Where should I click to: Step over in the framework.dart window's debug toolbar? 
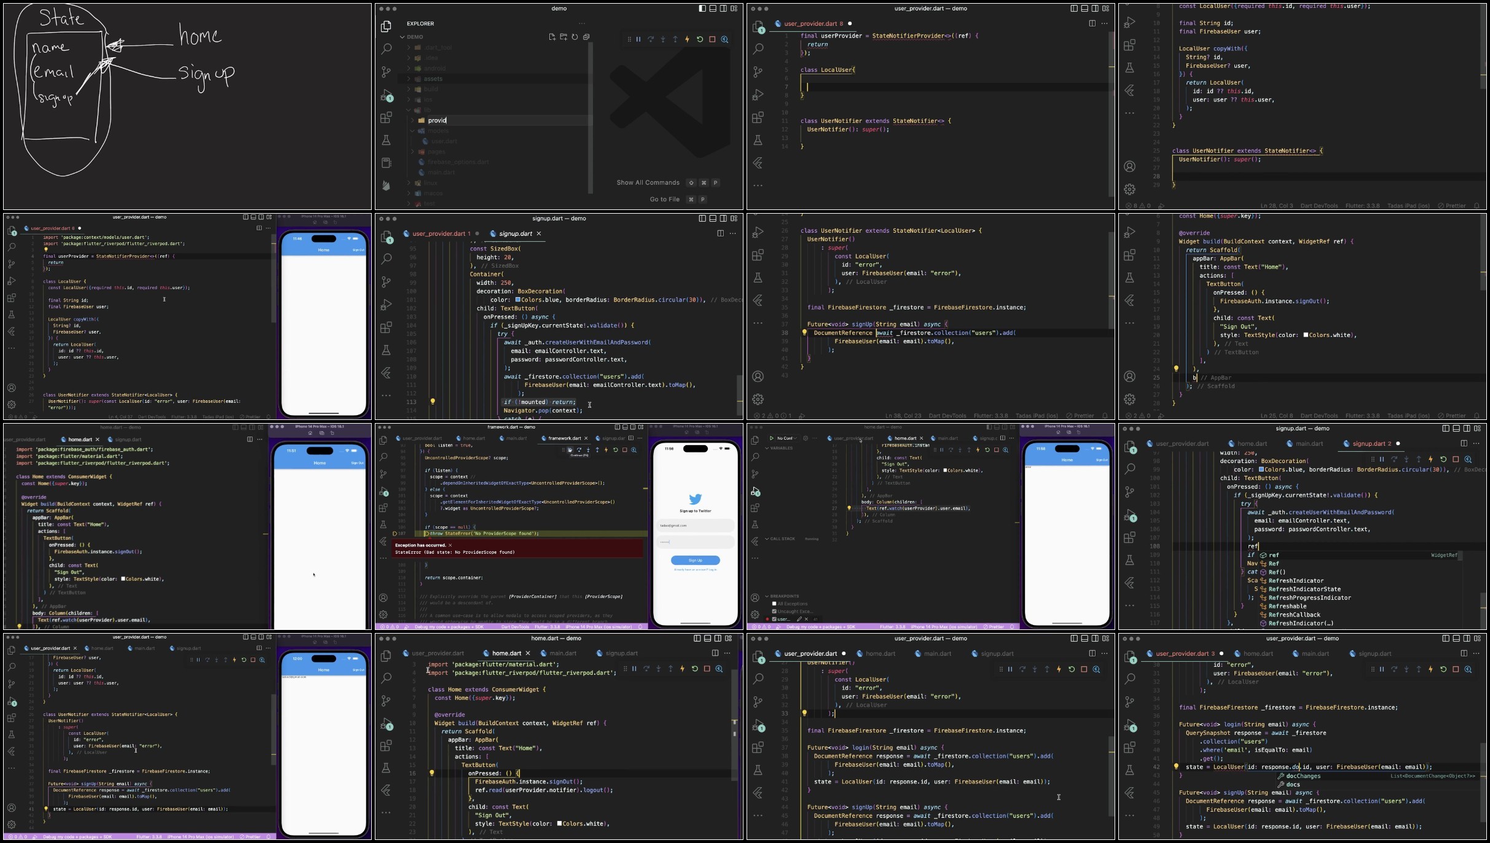click(x=579, y=450)
